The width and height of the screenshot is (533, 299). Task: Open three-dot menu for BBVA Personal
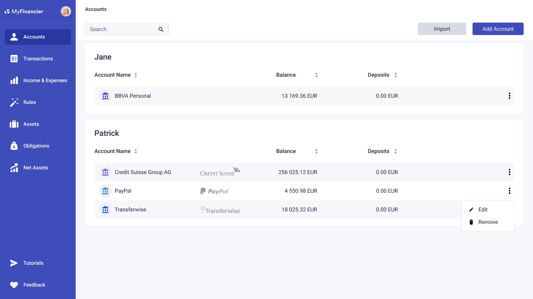coord(509,96)
